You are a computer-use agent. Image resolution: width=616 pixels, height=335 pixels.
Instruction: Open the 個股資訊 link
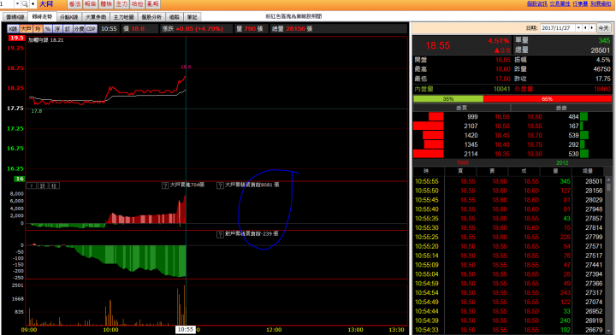click(536, 3)
